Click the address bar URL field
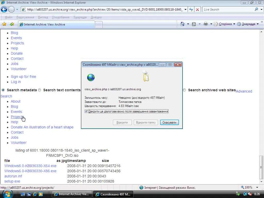The width and height of the screenshot is (264, 198). click(104, 10)
